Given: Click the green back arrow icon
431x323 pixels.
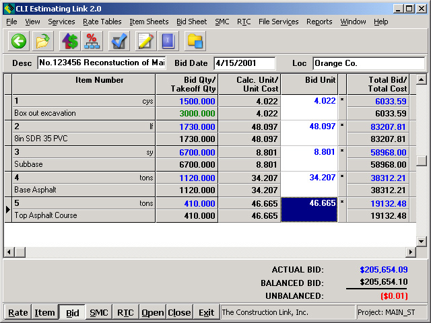Looking at the screenshot, I should coord(19,41).
